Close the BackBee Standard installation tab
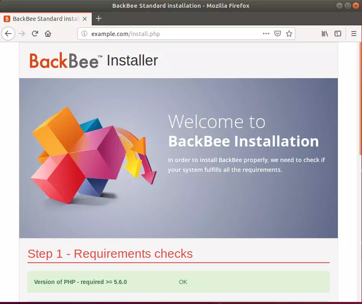Viewport: 362px width, 304px height. click(85, 19)
